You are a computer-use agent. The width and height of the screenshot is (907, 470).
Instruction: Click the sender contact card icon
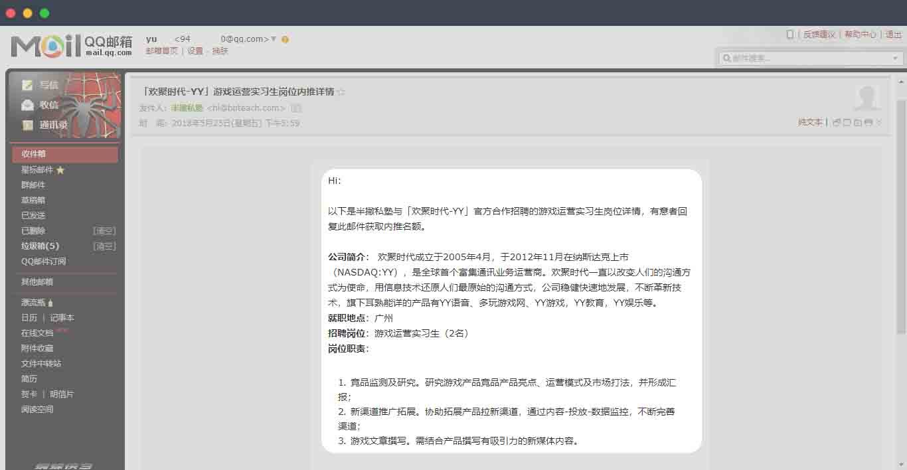296,108
